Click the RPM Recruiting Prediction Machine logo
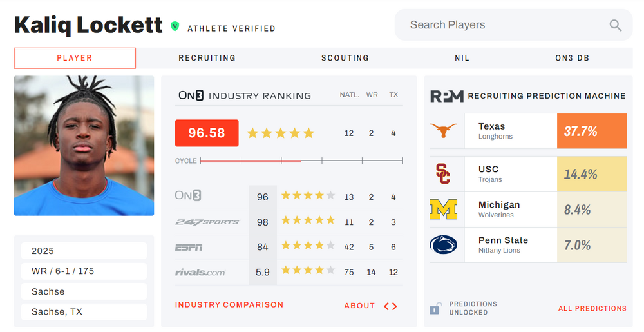This screenshot has width=644, height=332. click(446, 96)
